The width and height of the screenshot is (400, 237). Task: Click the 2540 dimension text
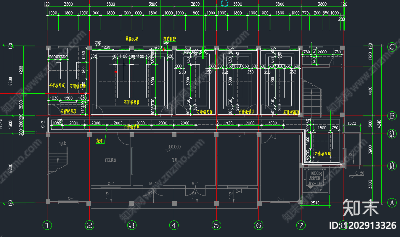pos(314,203)
